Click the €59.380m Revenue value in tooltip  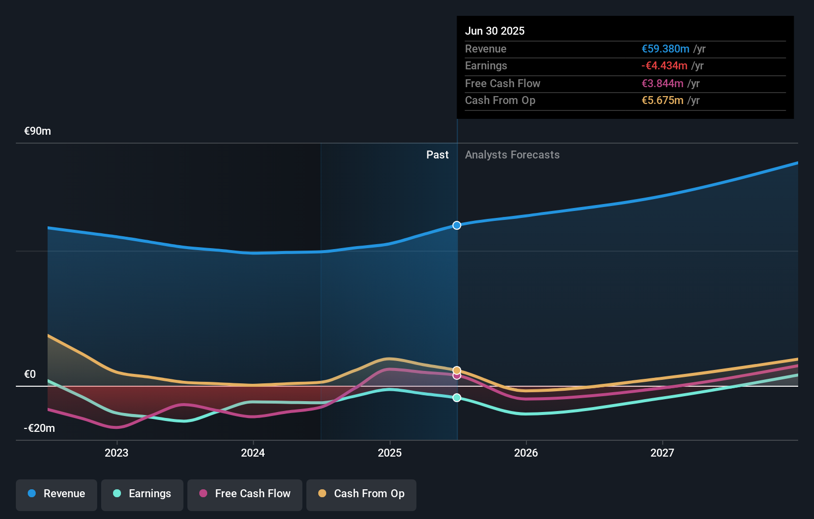[666, 49]
